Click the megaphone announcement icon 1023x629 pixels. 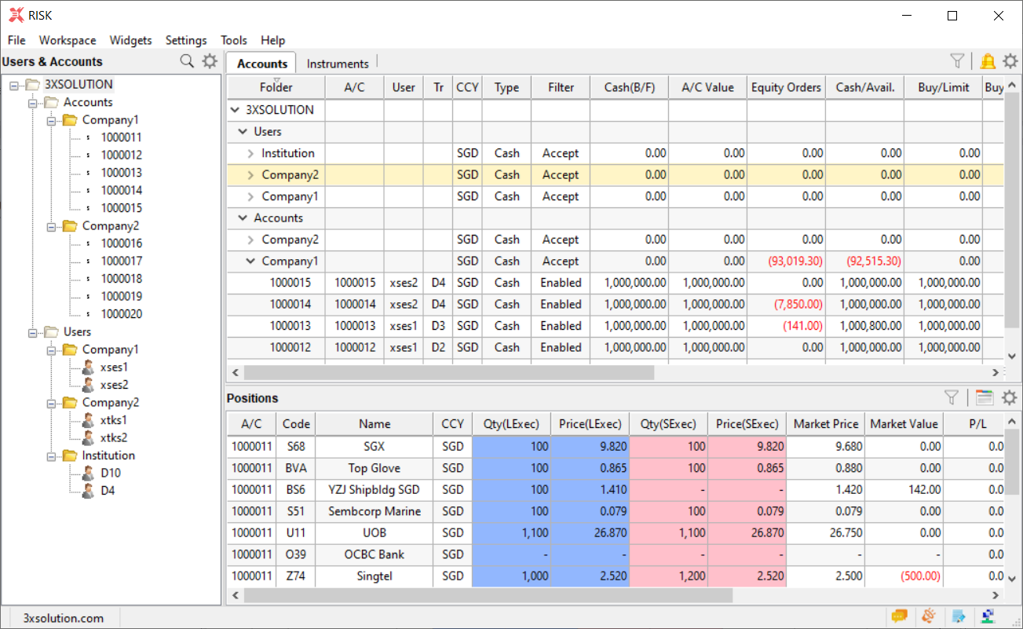(x=929, y=616)
